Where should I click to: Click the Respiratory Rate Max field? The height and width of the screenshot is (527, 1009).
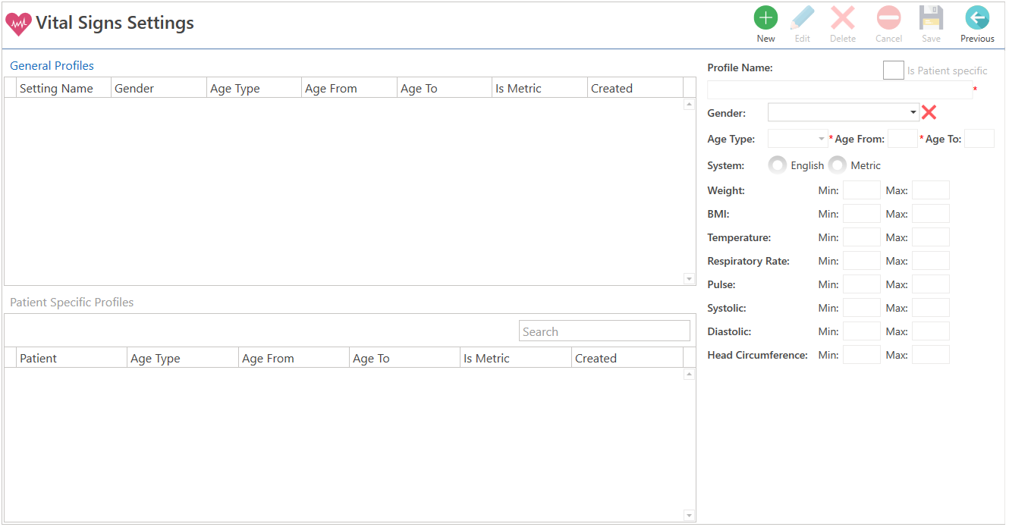point(931,261)
